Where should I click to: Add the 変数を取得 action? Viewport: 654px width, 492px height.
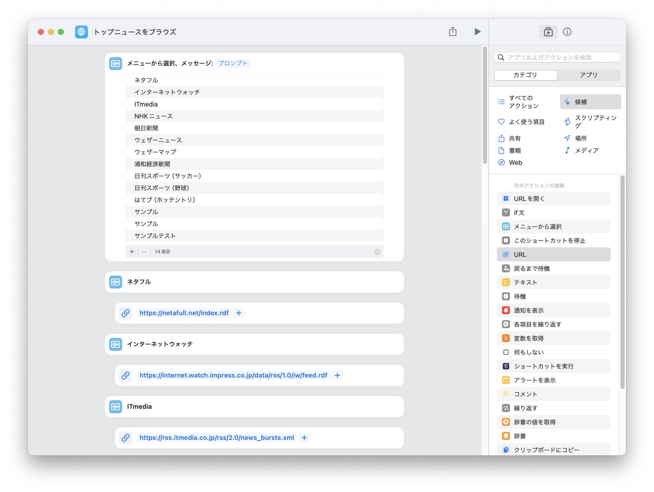[554, 338]
